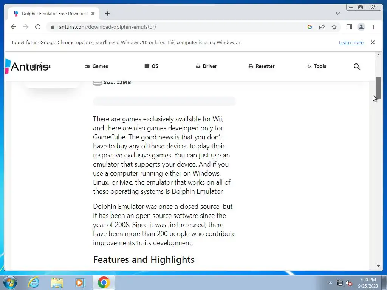387x290 pixels.
Task: Open the Chrome side panel
Action: click(349, 27)
